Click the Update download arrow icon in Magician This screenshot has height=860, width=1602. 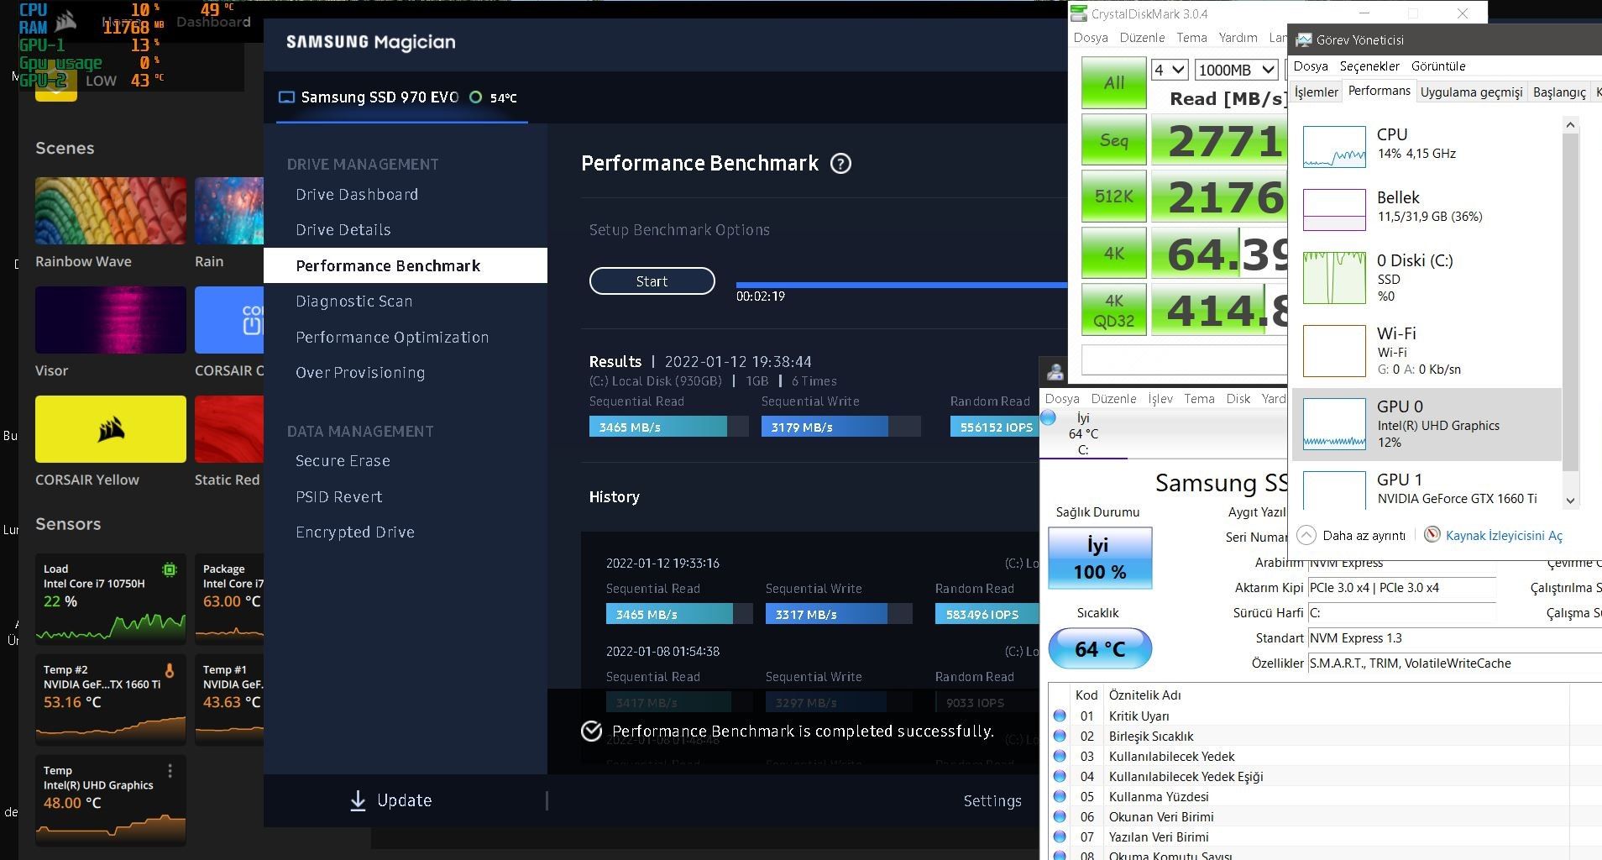tap(358, 800)
